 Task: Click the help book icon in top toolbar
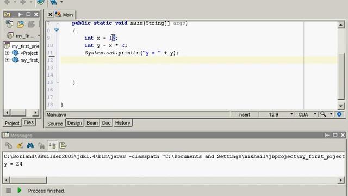click(41, 2)
